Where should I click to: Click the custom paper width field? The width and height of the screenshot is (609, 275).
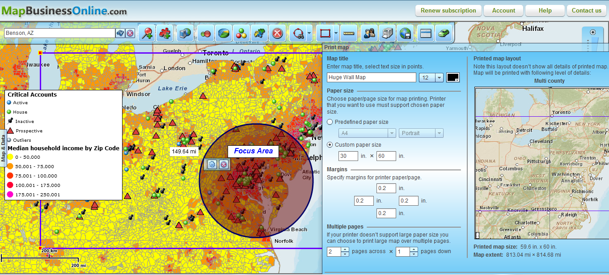tap(348, 156)
